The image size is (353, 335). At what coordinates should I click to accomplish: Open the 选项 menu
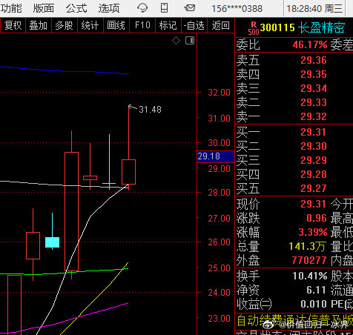tap(109, 8)
